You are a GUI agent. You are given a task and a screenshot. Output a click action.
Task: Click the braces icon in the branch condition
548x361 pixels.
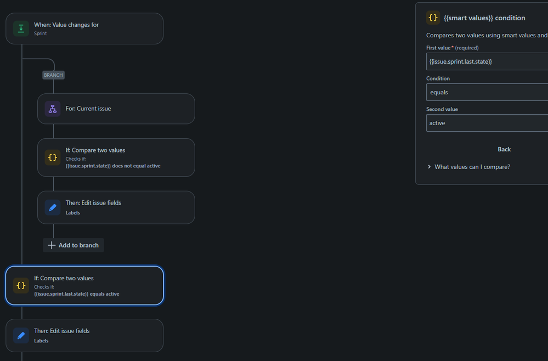[53, 157]
